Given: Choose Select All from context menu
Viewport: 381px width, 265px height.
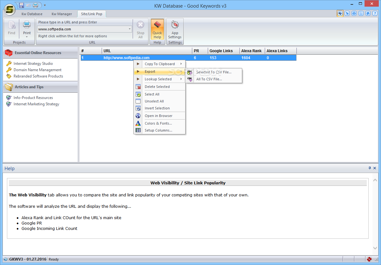Looking at the screenshot, I should 159,94.
